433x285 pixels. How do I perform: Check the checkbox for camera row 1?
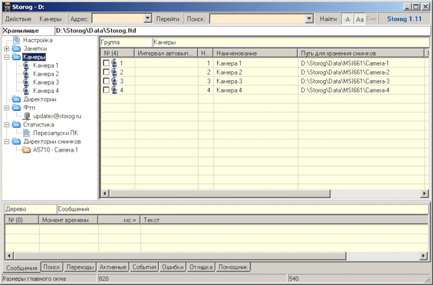coord(106,63)
